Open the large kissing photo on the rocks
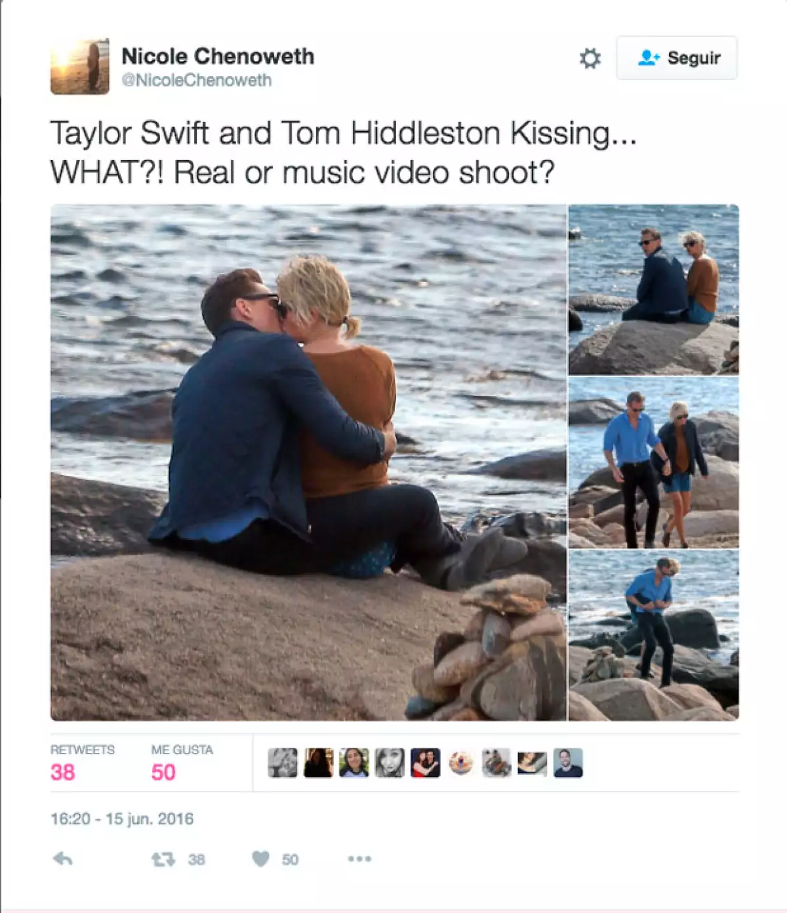This screenshot has width=787, height=913. (308, 462)
